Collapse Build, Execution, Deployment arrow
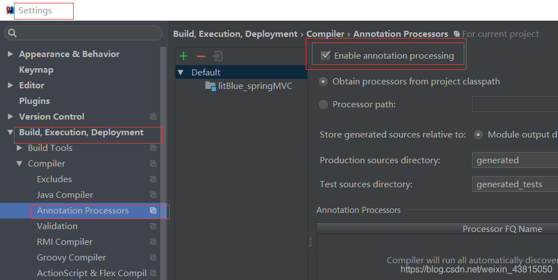 click(10, 132)
